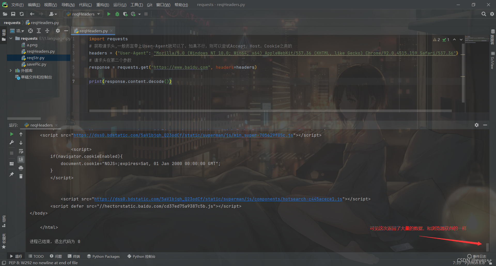Toggle scroll to end in run output
Image resolution: width=496 pixels, height=266 pixels.
tap(21, 159)
